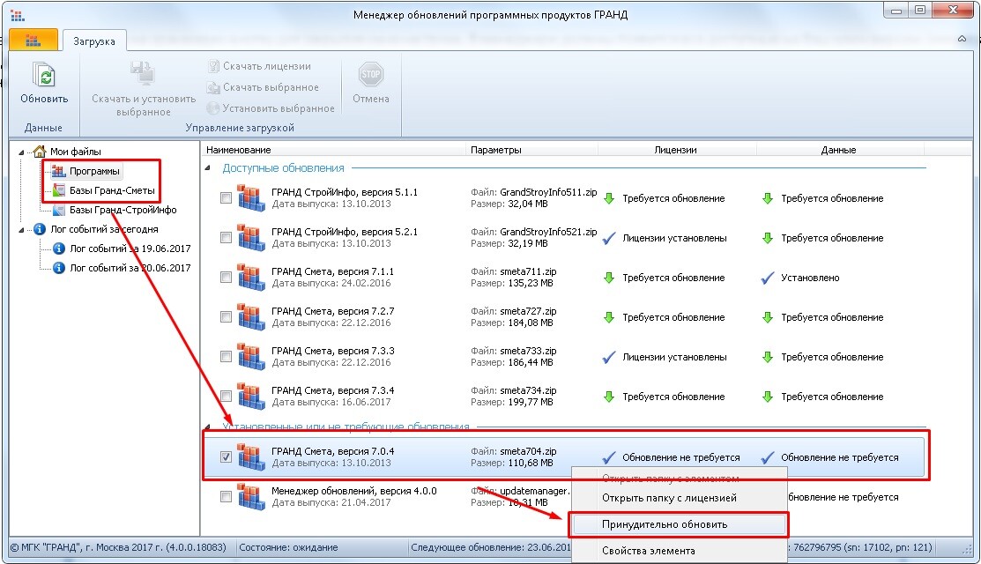
Task: Click Размер: 186,44 MB text
Action: coord(512,363)
